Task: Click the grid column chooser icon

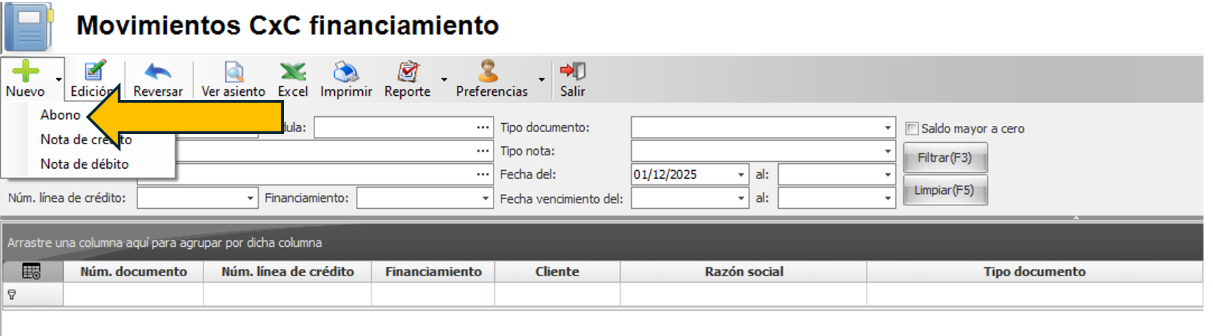Action: (31, 271)
